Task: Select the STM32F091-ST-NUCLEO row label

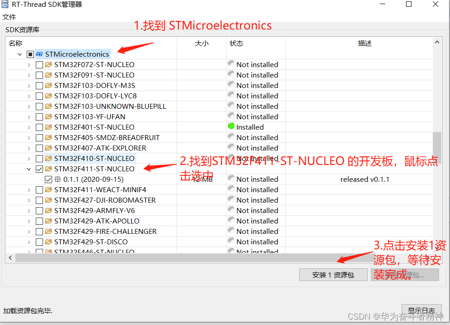Action: 95,75
